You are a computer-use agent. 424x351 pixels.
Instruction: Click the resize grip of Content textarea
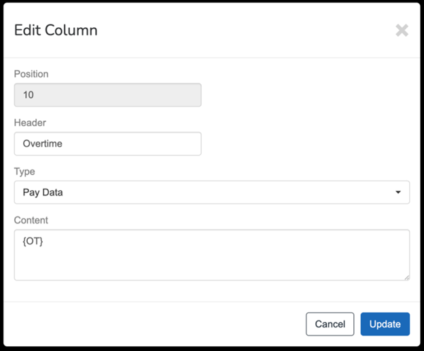click(x=407, y=278)
